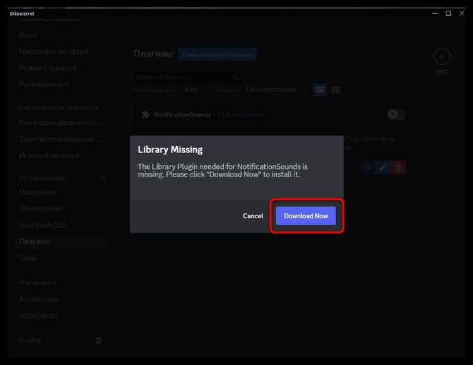Click the blue open plugins folder button
Image resolution: width=473 pixels, height=365 pixels.
[217, 55]
